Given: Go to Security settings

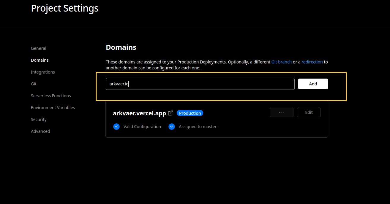Looking at the screenshot, I should (39, 119).
